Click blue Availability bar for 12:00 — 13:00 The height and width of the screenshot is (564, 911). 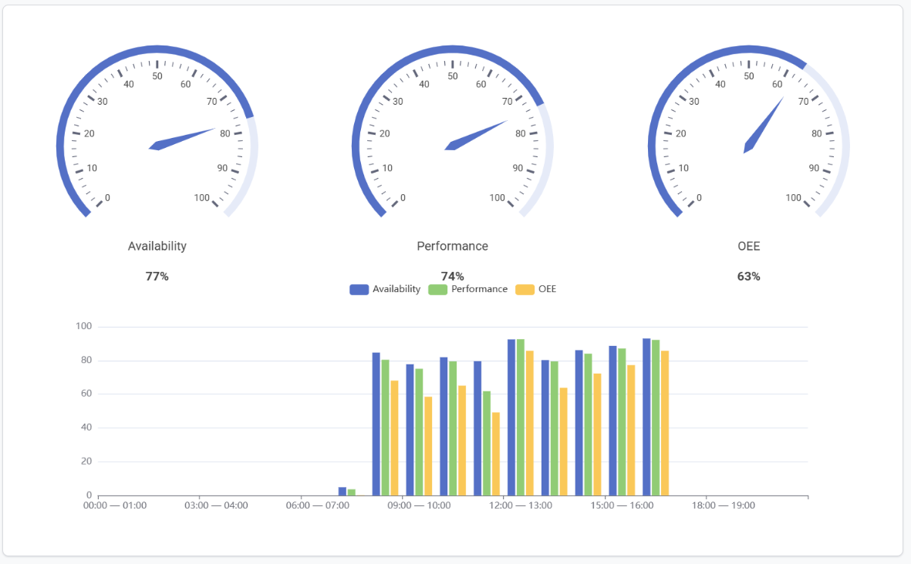(511, 418)
